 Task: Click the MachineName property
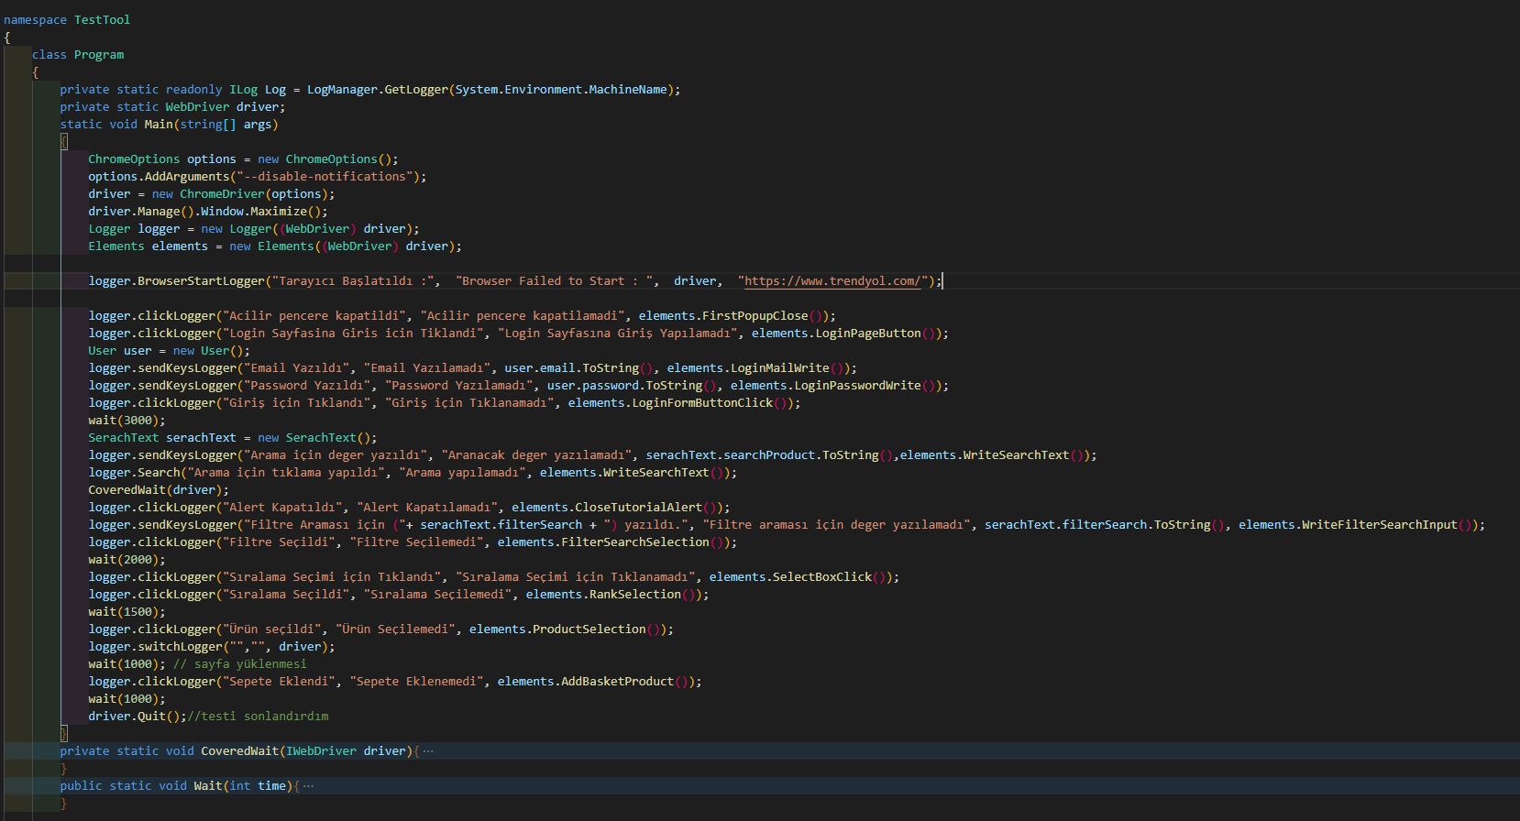click(x=628, y=90)
